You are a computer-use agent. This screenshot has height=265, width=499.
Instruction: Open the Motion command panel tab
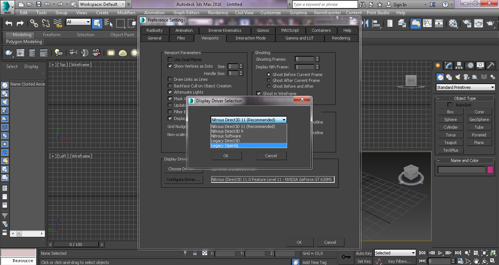pyautogui.click(x=470, y=65)
